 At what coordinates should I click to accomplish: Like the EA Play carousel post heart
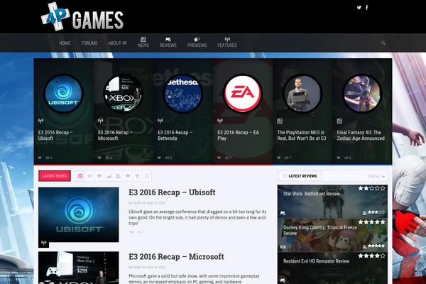pos(219,158)
